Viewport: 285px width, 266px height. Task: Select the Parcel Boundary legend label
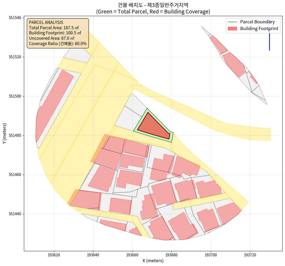(257, 22)
